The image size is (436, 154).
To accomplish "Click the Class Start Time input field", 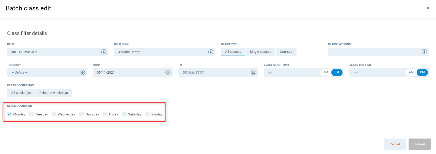I will [291, 73].
